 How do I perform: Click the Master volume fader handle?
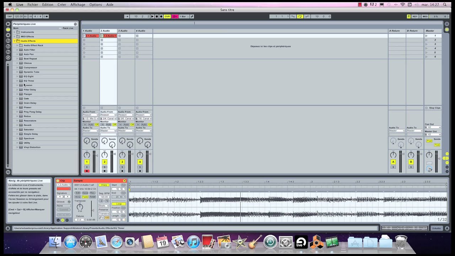tap(439, 159)
